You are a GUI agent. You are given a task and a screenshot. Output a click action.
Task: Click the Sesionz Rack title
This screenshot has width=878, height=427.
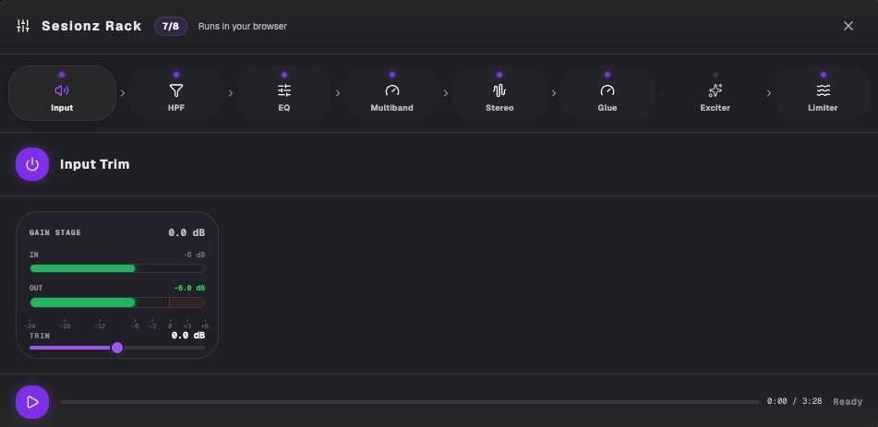pos(91,26)
